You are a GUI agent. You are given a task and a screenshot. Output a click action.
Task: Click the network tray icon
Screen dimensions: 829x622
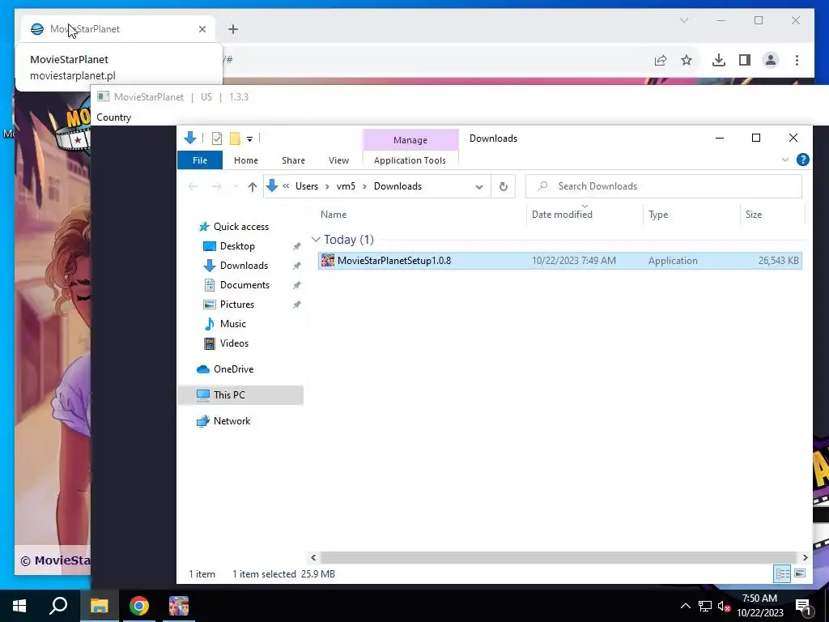tap(705, 606)
